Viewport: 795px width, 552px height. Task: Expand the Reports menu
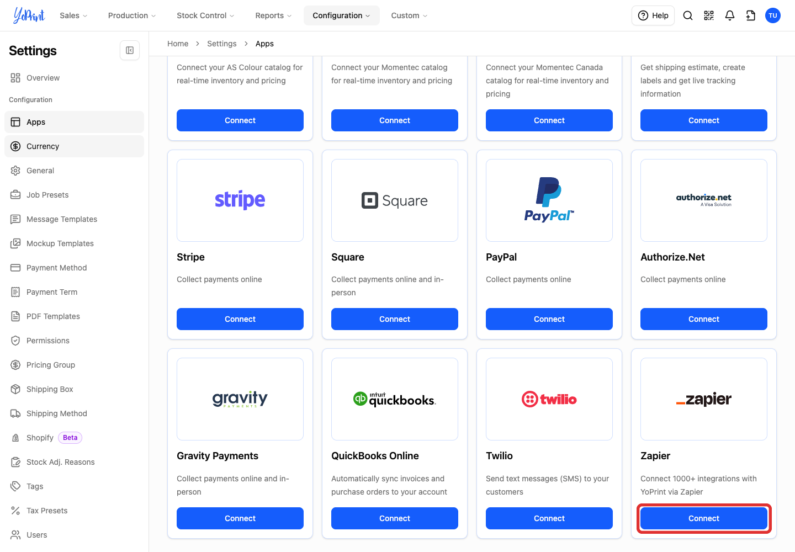pos(273,15)
